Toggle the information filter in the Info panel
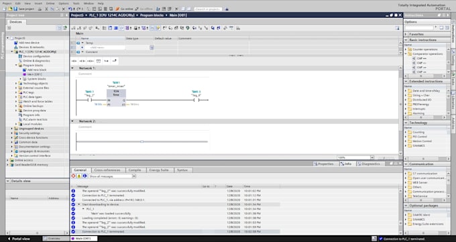Image resolution: width=456 pixels, height=242 pixels. (84, 176)
